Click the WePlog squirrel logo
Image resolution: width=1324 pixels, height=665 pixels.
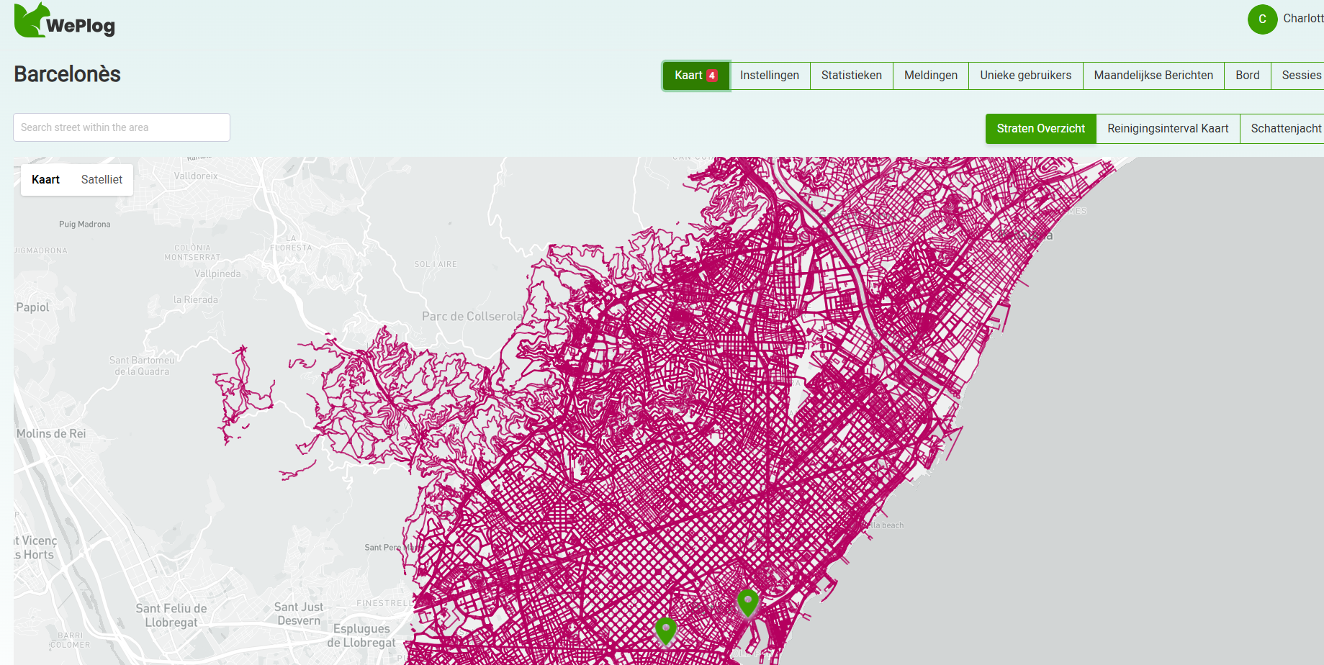32,20
